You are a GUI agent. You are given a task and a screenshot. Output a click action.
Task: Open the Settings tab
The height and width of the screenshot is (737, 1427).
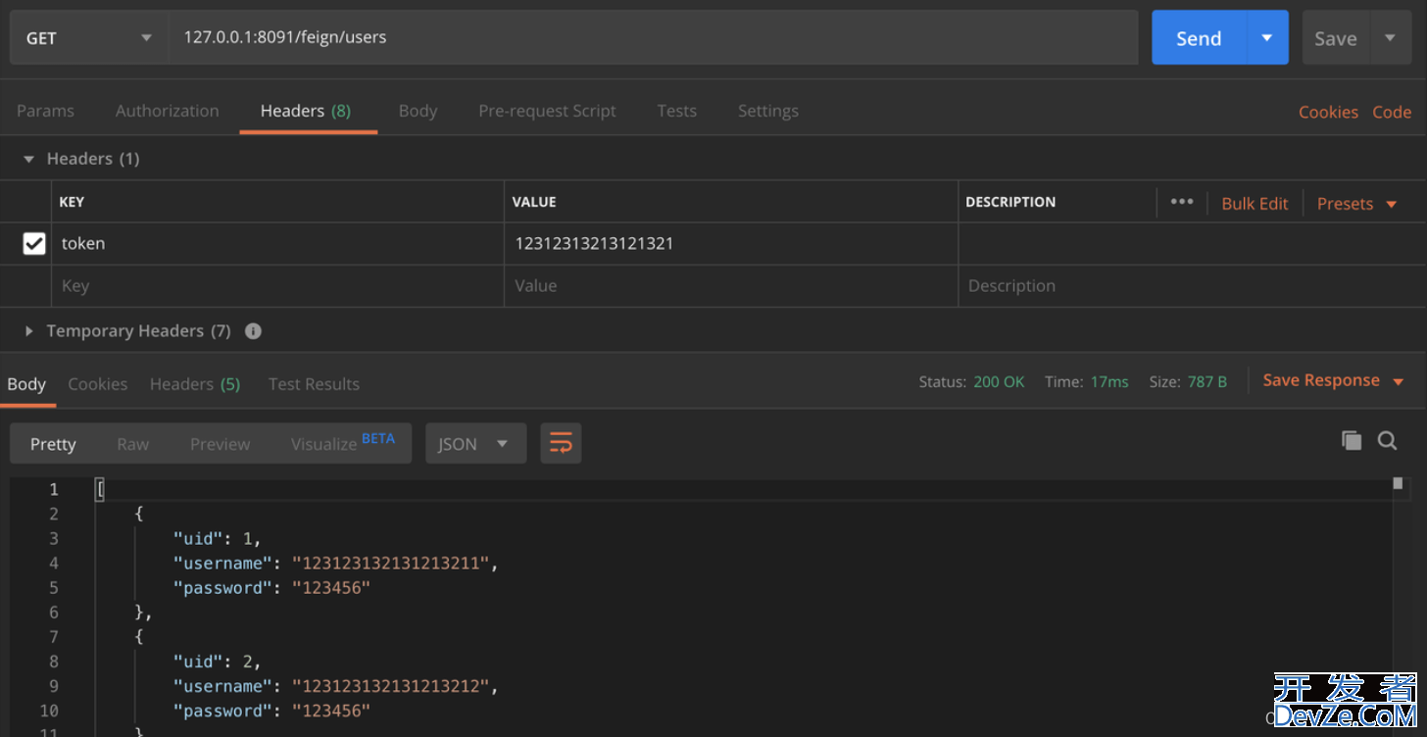768,111
